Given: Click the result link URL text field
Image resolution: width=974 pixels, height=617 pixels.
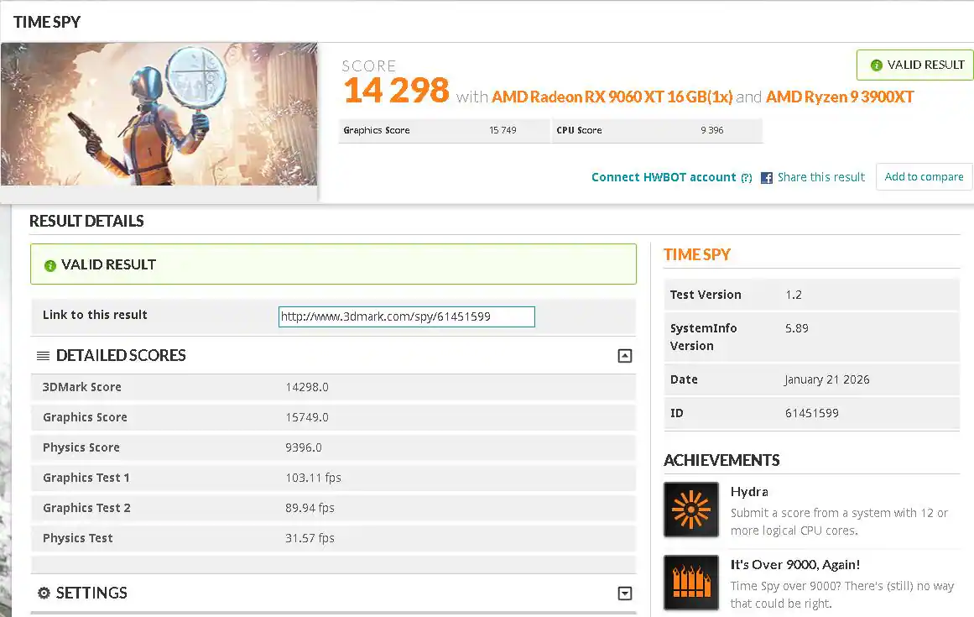Looking at the screenshot, I should pos(406,316).
